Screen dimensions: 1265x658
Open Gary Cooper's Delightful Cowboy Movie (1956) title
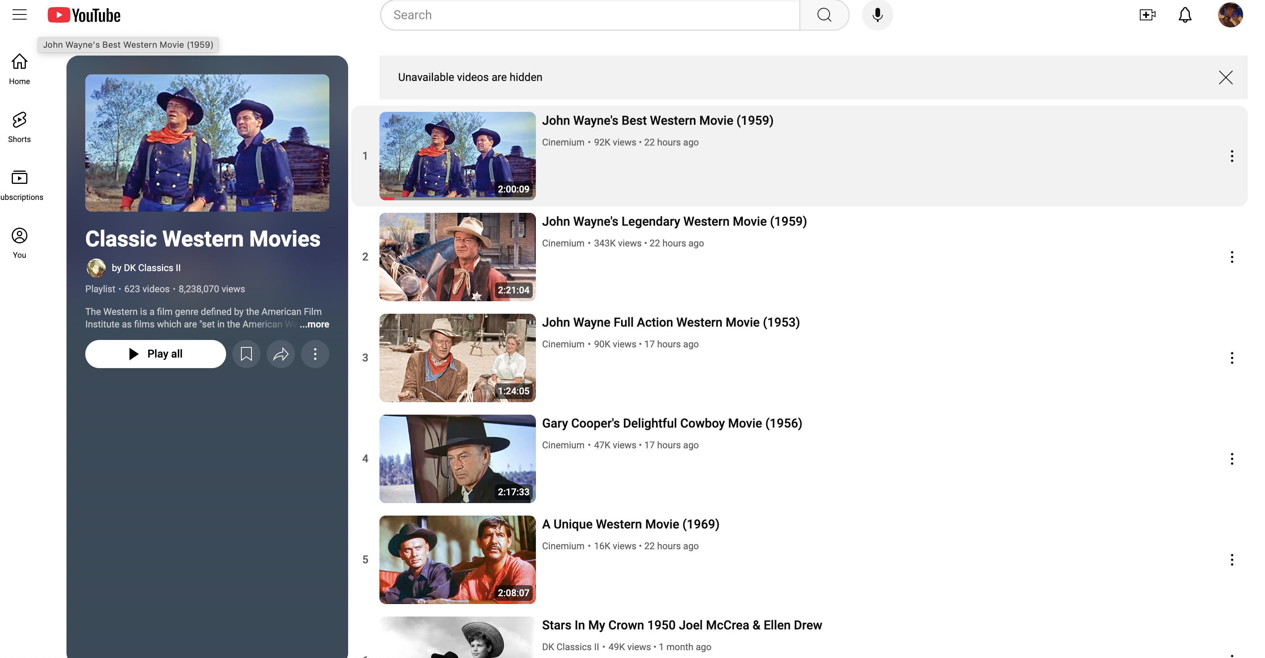tap(672, 423)
